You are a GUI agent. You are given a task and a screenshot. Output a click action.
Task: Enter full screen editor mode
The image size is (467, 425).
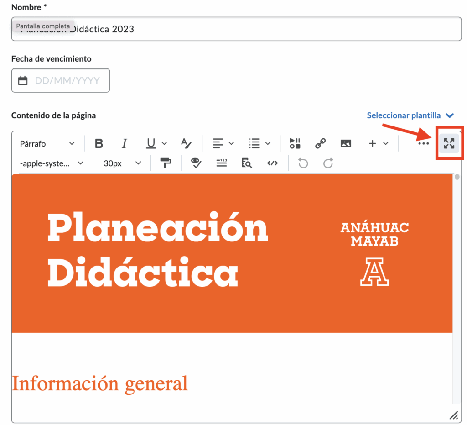point(449,143)
